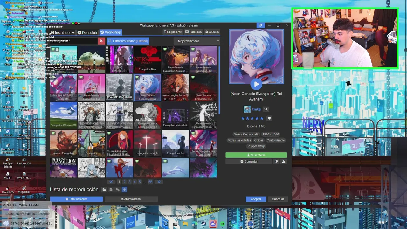
Task: Select the Customisable tag
Action: click(x=276, y=140)
